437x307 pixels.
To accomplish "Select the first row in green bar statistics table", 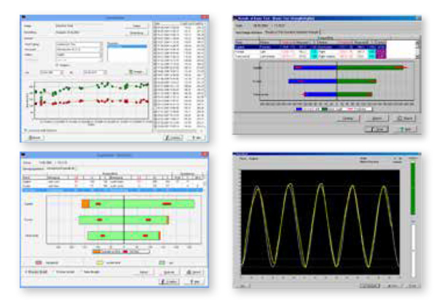I will point(113,182).
